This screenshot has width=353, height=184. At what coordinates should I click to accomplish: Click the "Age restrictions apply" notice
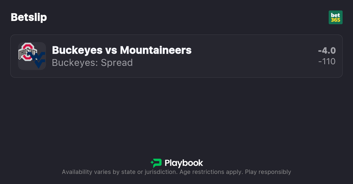click(x=211, y=172)
